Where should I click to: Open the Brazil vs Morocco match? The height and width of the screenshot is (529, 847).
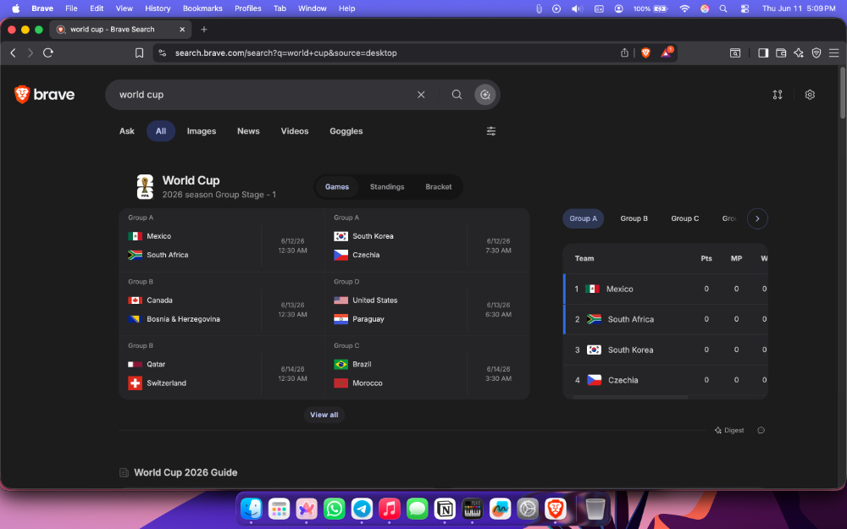[427, 368]
